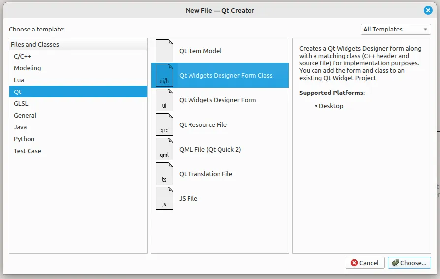440x279 pixels.
Task: Click the Qt Item Model file icon
Action: click(x=164, y=51)
